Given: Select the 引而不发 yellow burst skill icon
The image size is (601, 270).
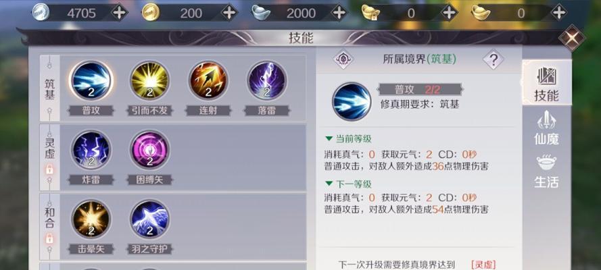Looking at the screenshot, I should (150, 81).
